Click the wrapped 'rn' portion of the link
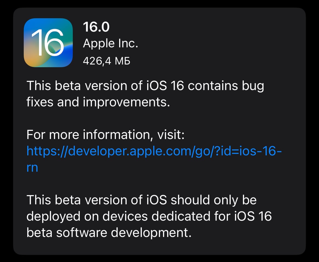Screen dimensions: 319x262 coord(32,168)
